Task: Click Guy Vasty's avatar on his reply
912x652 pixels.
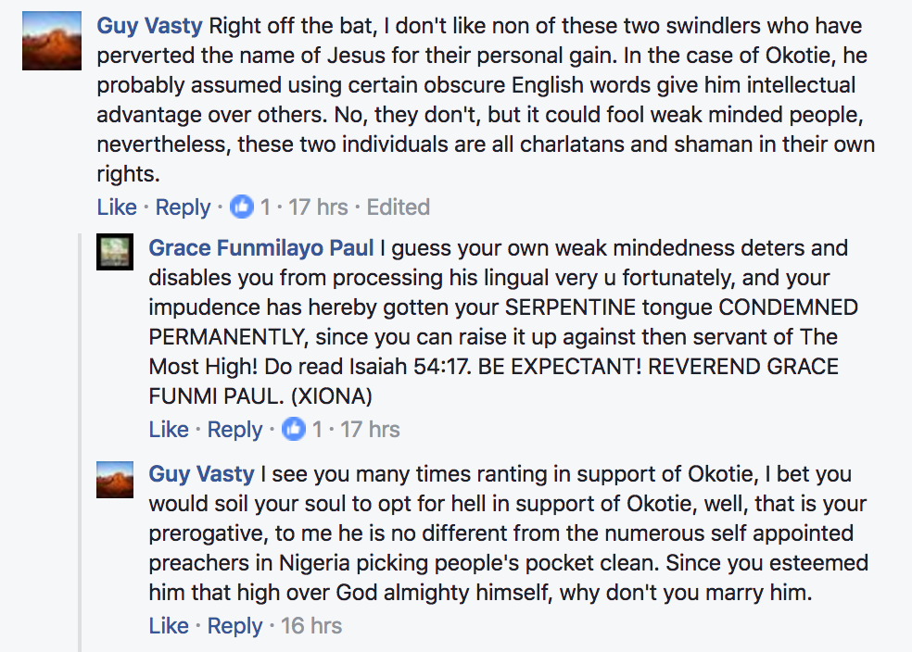Action: [115, 481]
